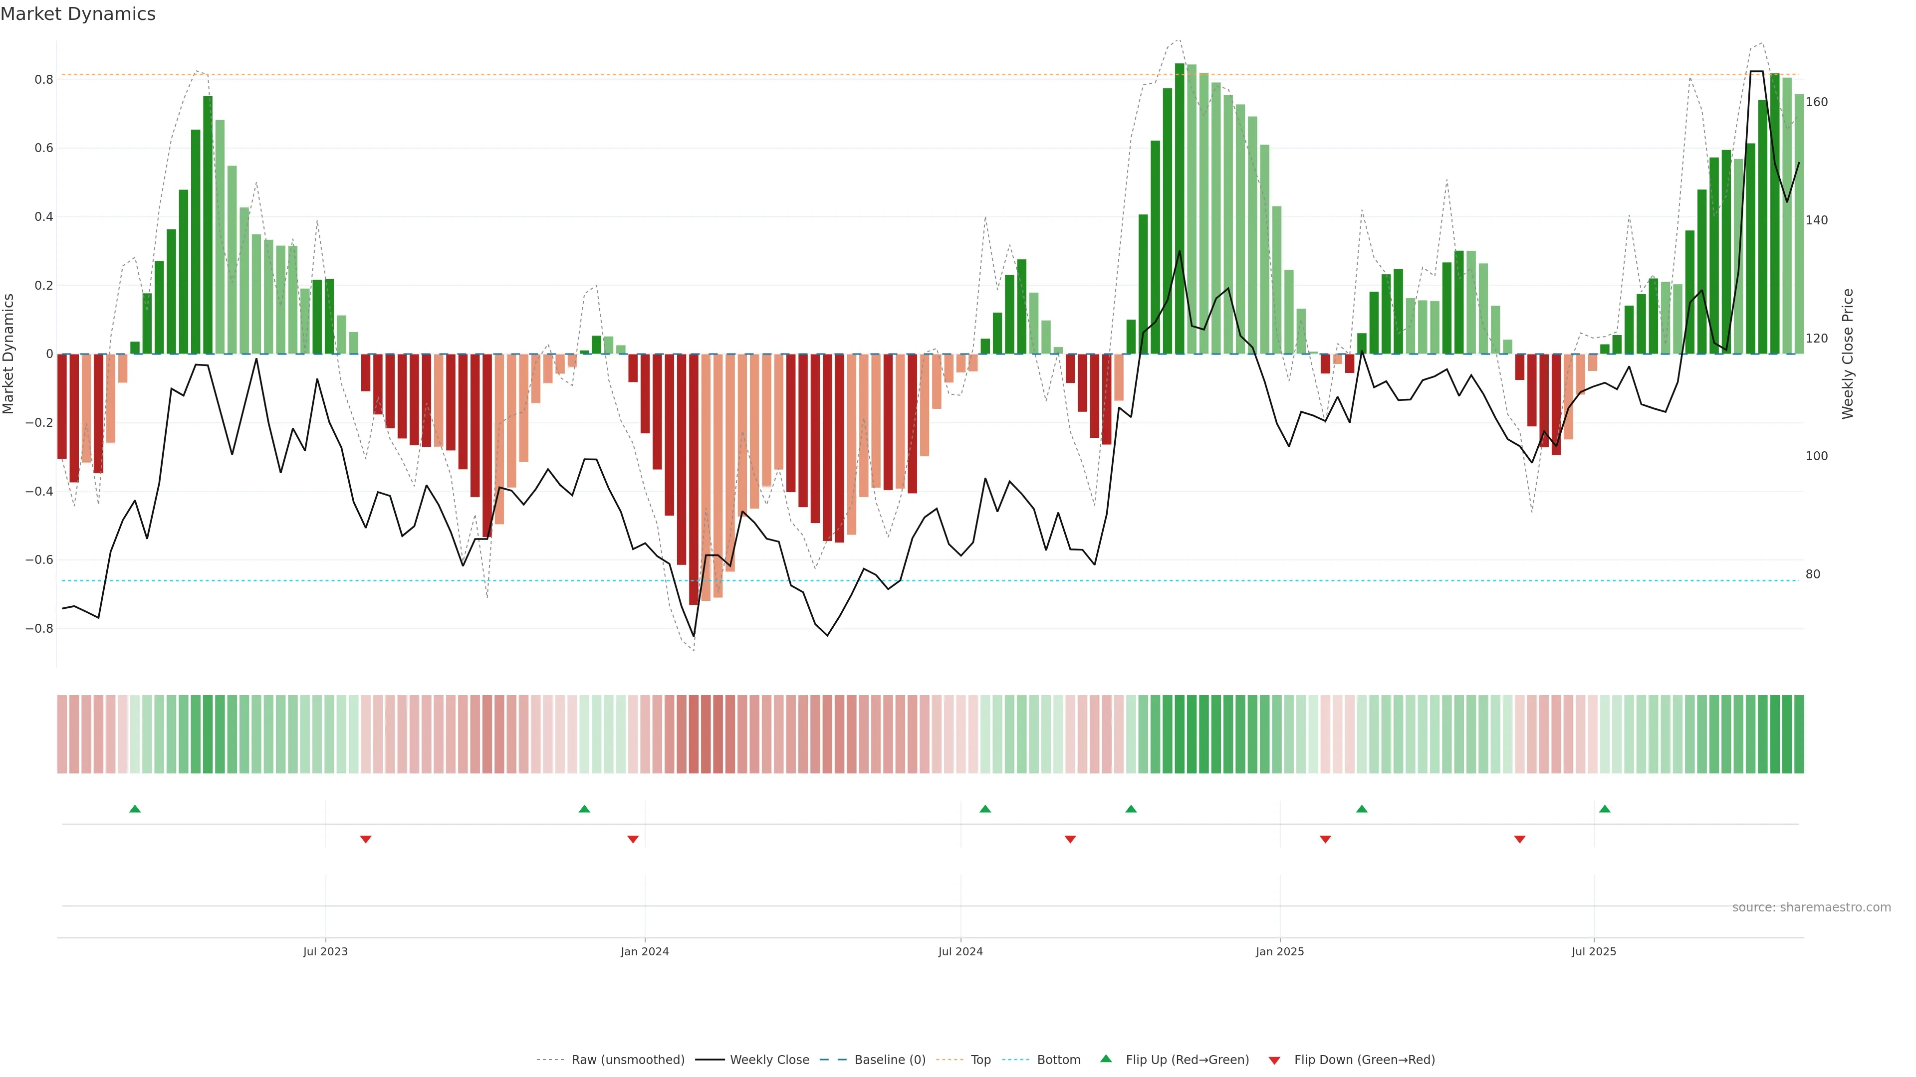Screen dimensions: 1916x1077
Task: Click the Jul 2025 x-axis label
Action: coord(1593,951)
